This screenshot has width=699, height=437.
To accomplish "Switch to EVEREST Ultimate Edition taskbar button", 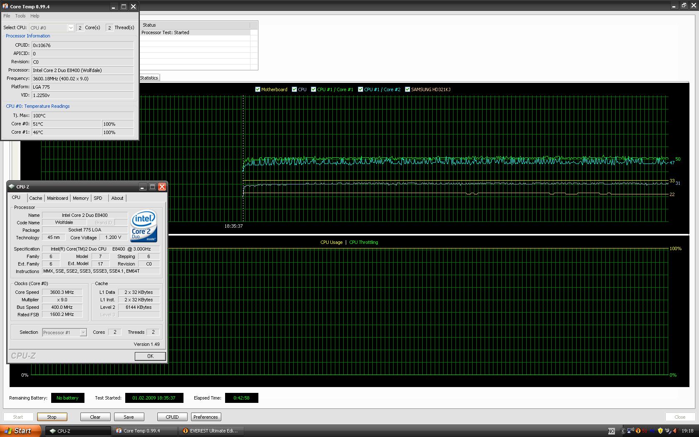I will point(211,431).
